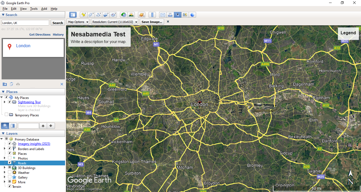Toggle sunlight across the landscape icon
Viewport: 361px width, 192px height.
131,15
